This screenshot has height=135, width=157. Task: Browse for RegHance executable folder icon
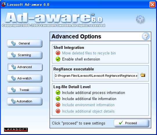(143, 75)
